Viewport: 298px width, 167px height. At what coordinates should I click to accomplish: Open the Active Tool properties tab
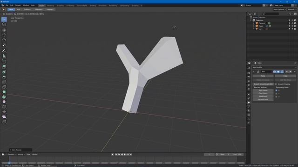[249, 68]
